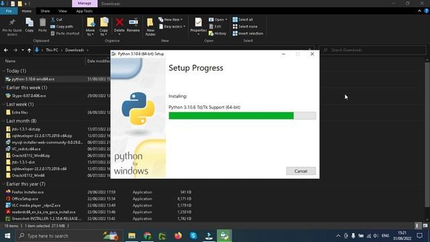
Task: Open New item dropdown
Action: point(170,19)
